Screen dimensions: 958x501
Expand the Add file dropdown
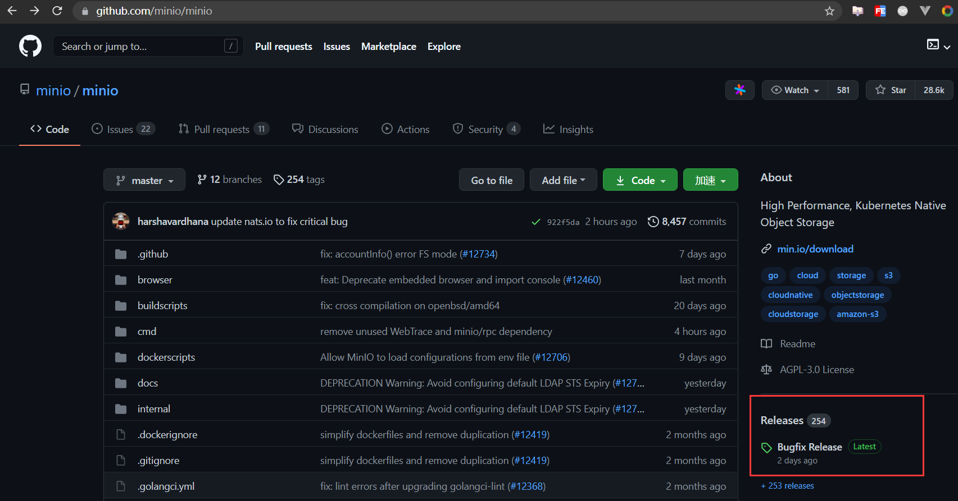click(564, 180)
